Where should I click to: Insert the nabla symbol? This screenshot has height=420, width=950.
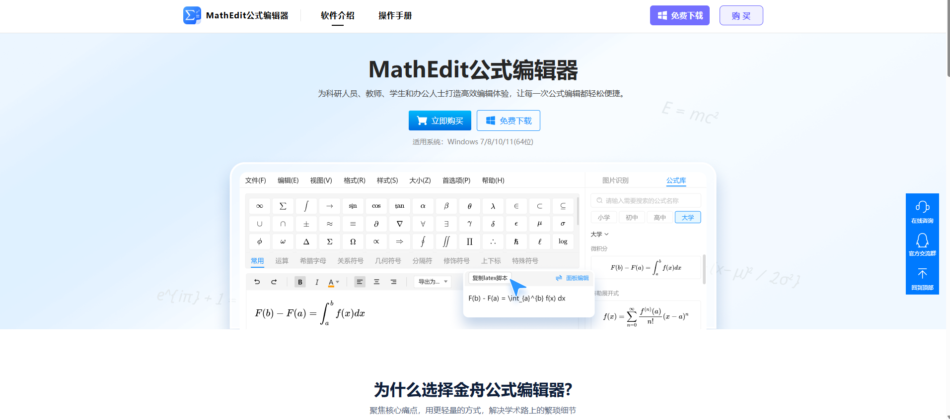click(399, 224)
